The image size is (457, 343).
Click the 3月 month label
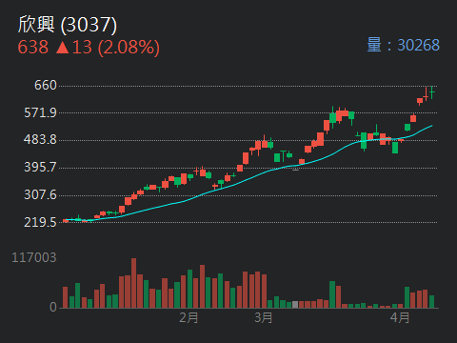[x=264, y=317]
